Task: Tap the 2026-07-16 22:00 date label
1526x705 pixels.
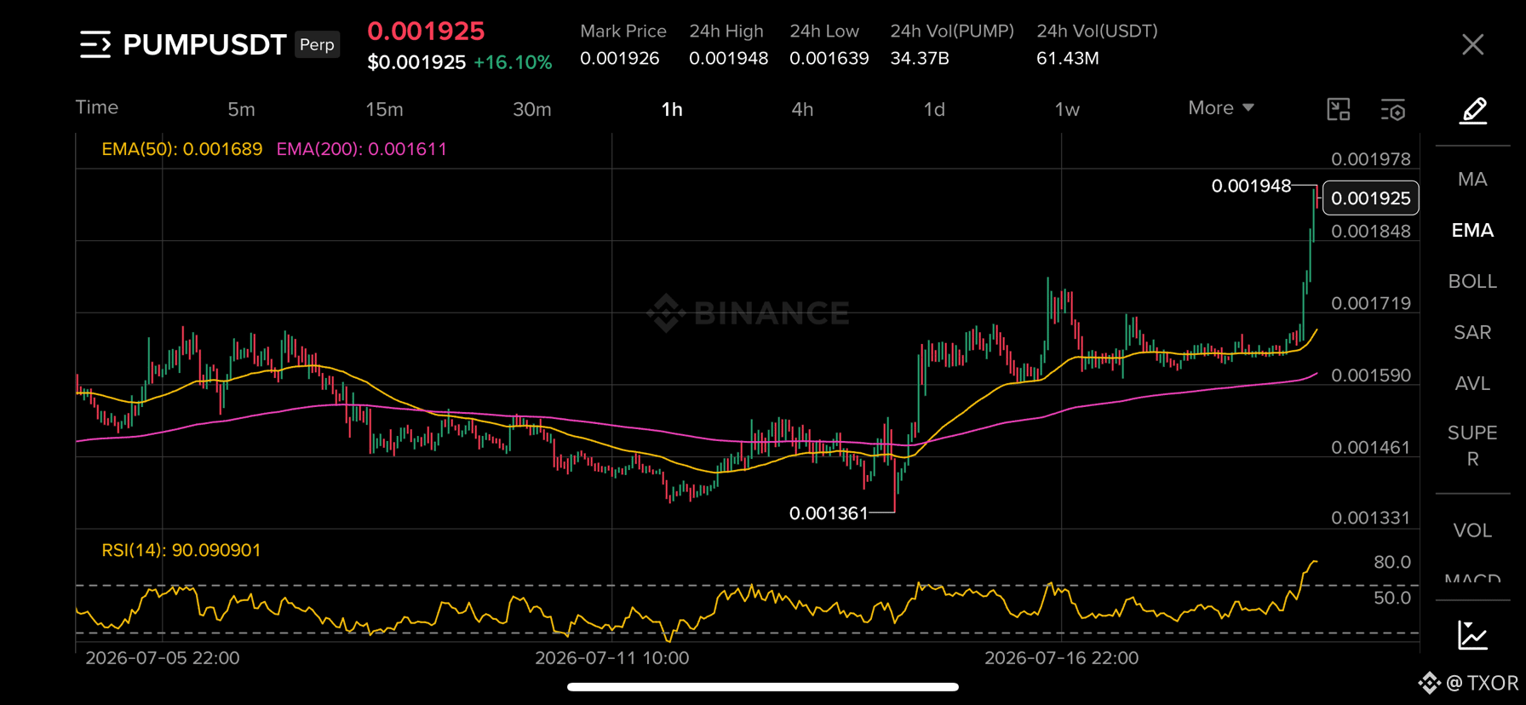Action: pos(1061,658)
